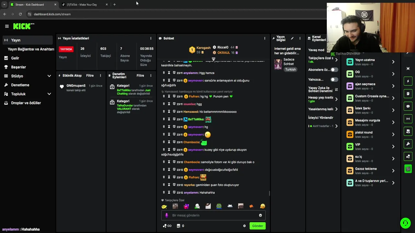Enable the Yalnızca... chat toggle

click(334, 79)
